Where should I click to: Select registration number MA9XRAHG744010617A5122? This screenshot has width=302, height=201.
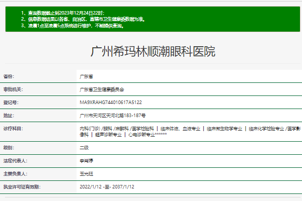(x=111, y=103)
